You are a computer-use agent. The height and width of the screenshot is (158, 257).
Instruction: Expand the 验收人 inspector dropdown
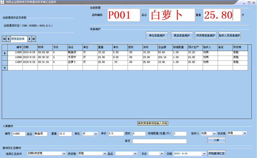pos(214,133)
